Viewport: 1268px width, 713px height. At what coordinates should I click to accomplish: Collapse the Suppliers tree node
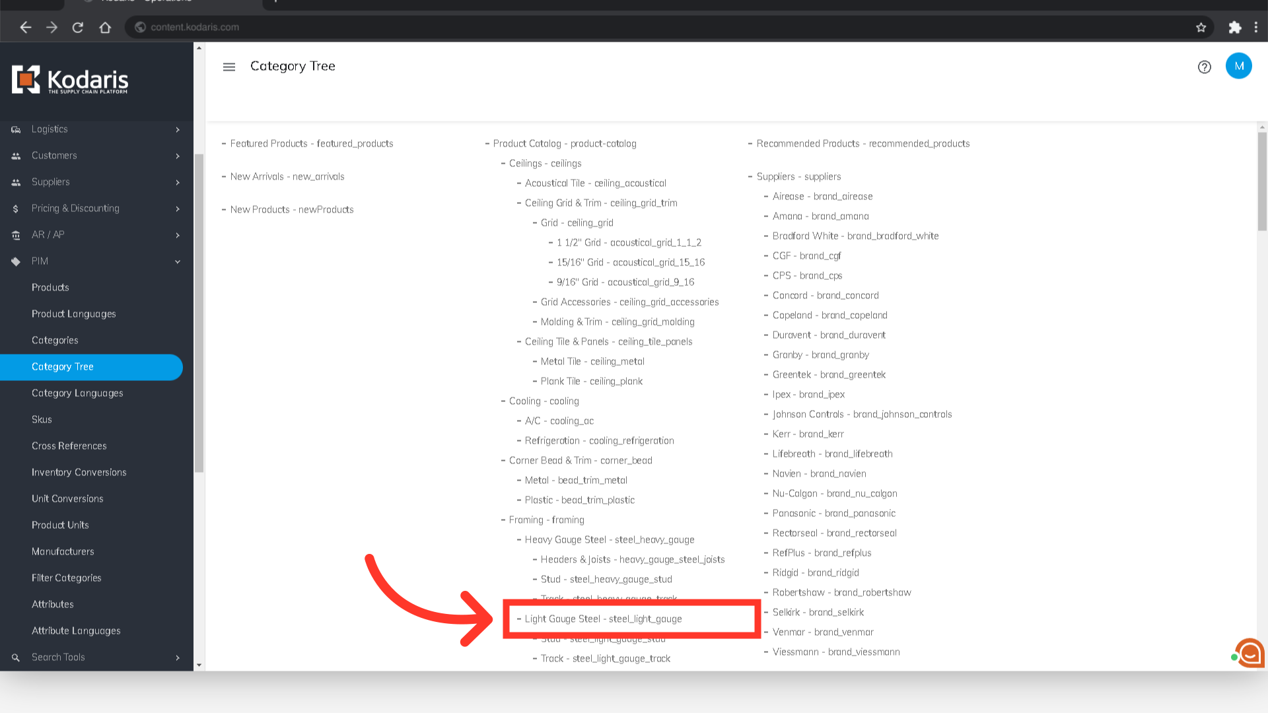coord(750,177)
